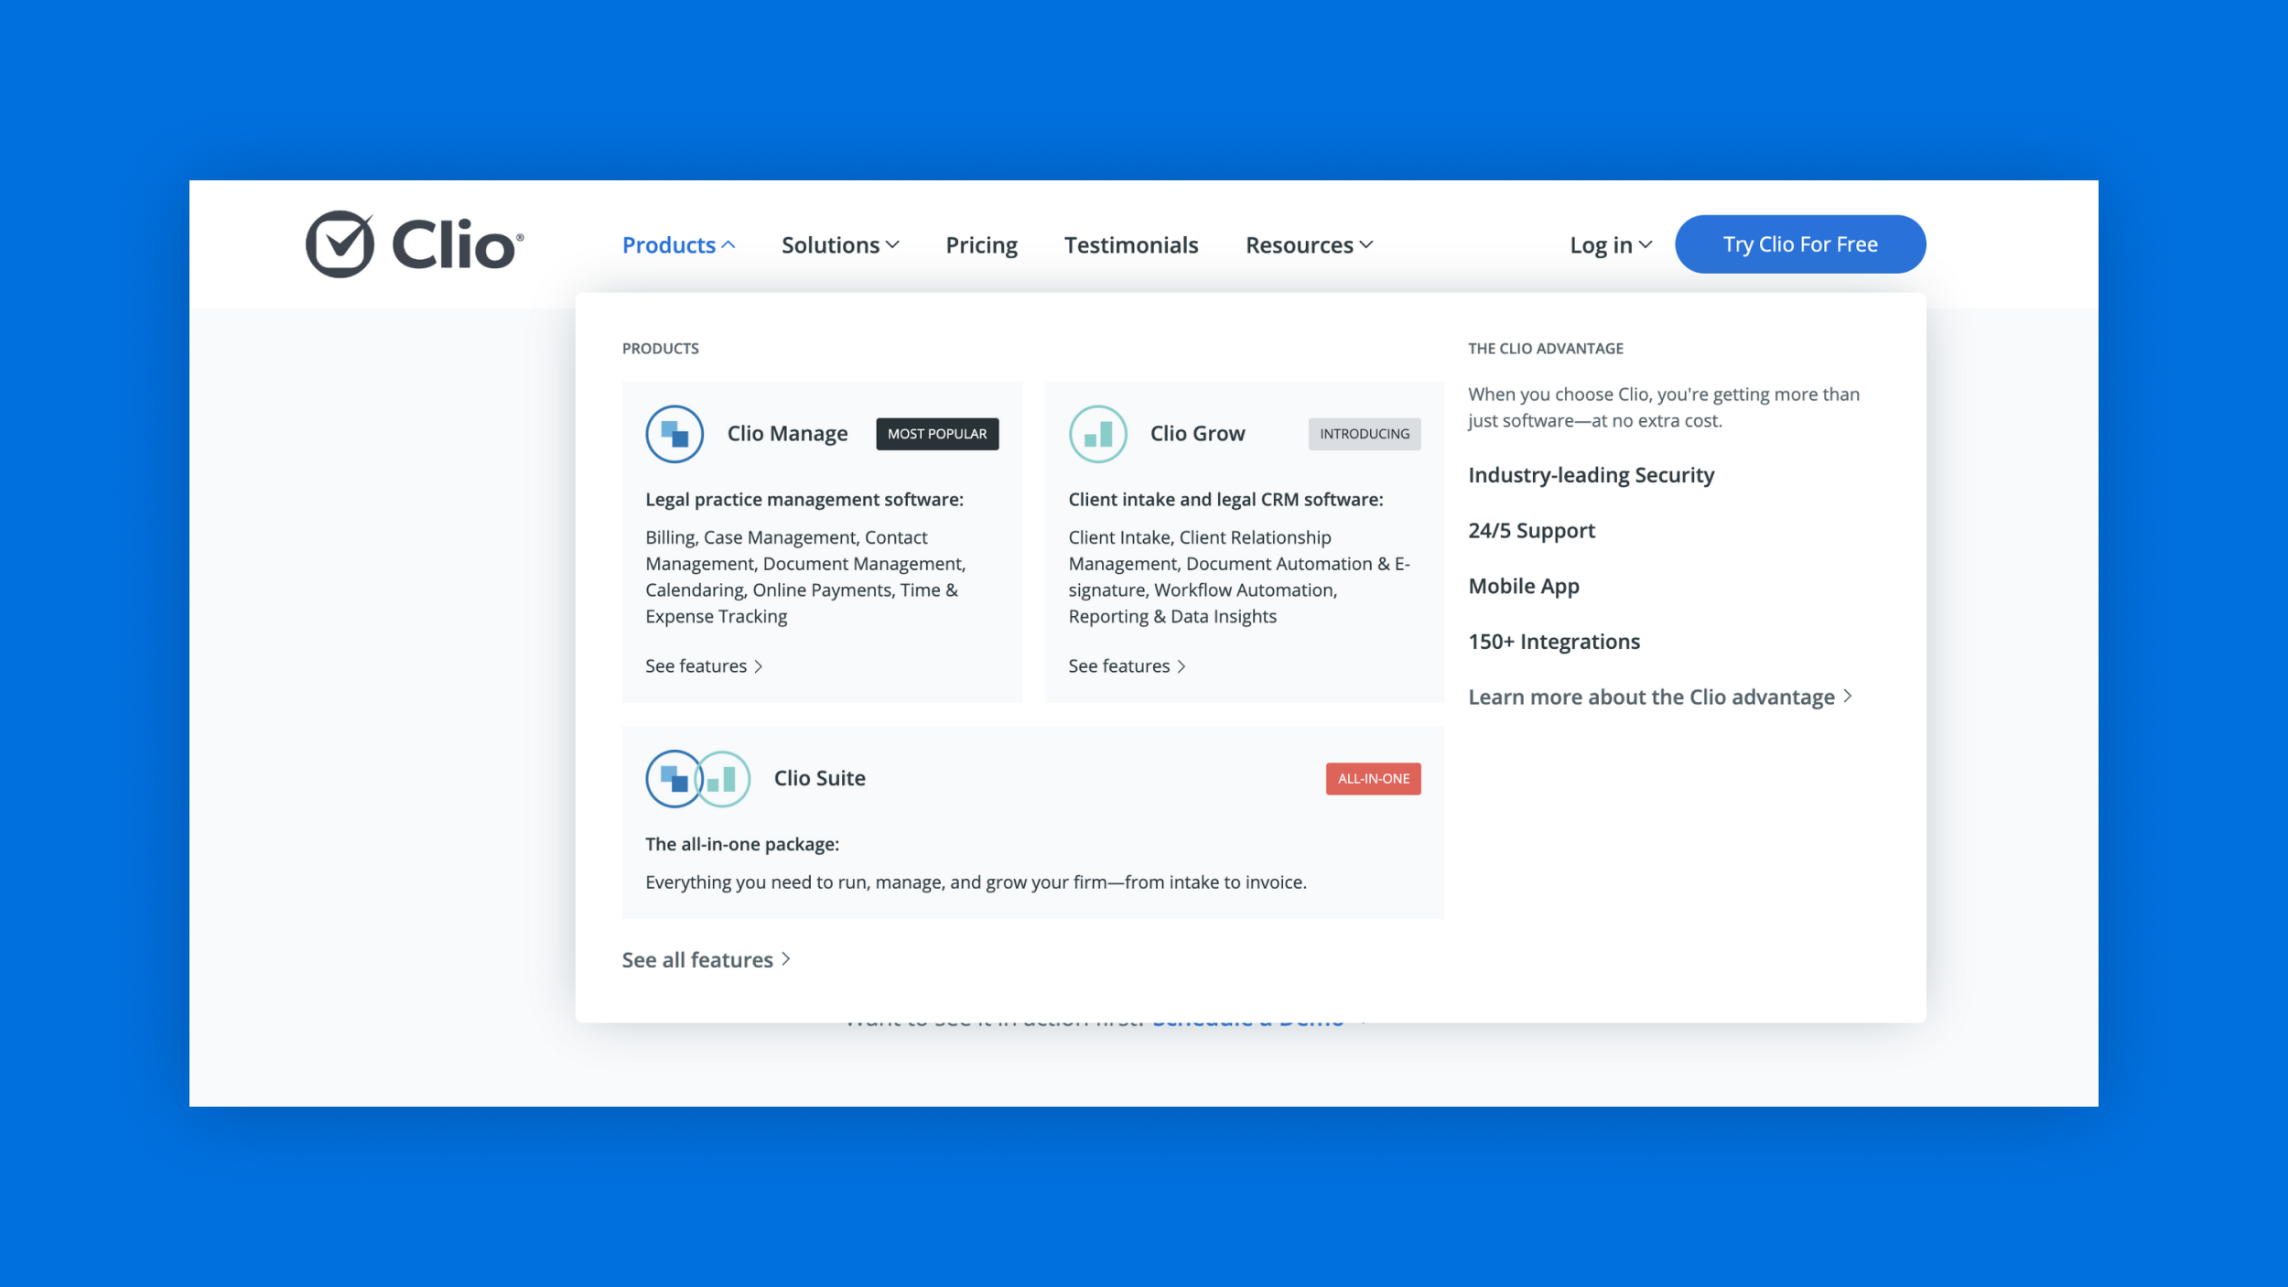This screenshot has height=1287, width=2288.
Task: Open the Mobile App link
Action: [1524, 587]
